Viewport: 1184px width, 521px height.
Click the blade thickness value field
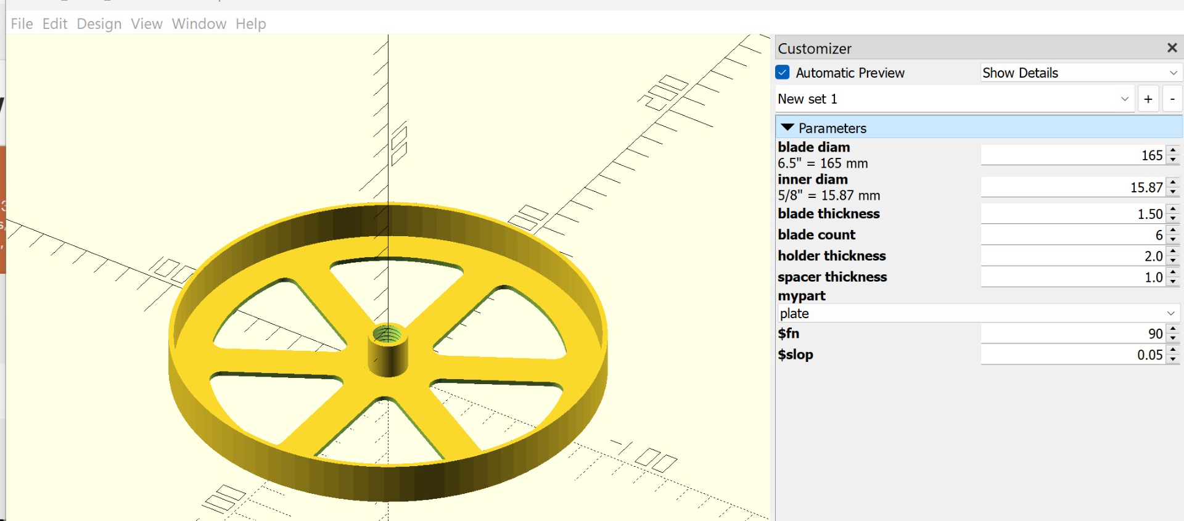coord(1074,214)
